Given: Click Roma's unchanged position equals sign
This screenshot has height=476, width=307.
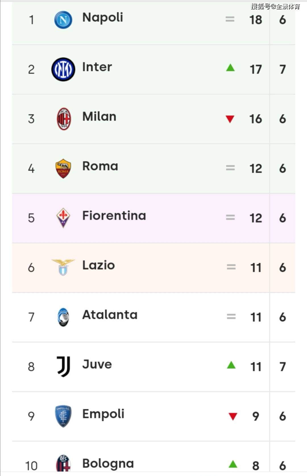Looking at the screenshot, I should [230, 168].
